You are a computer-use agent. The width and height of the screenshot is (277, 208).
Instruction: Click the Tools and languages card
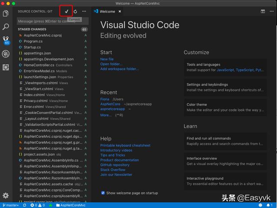(x=225, y=67)
